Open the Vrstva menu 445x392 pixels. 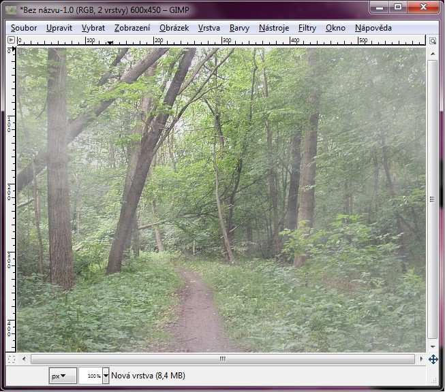tap(209, 28)
